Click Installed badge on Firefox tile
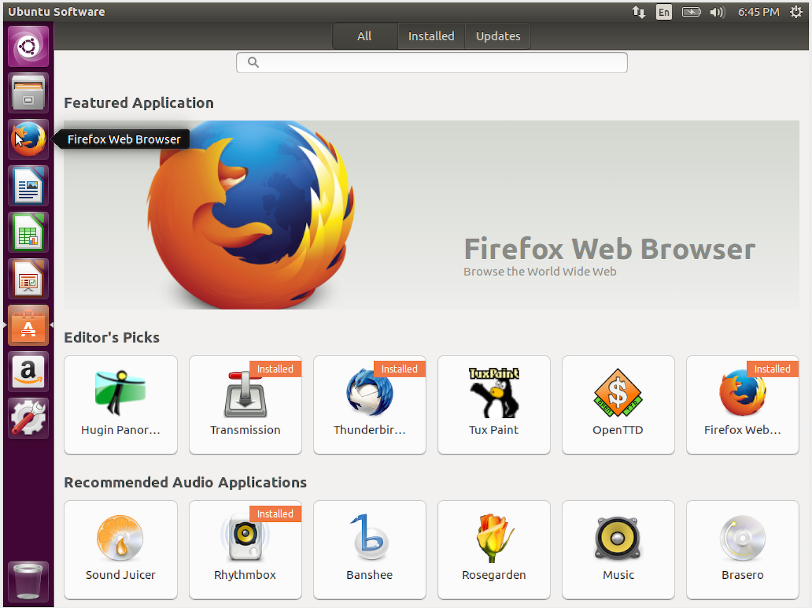 (772, 369)
